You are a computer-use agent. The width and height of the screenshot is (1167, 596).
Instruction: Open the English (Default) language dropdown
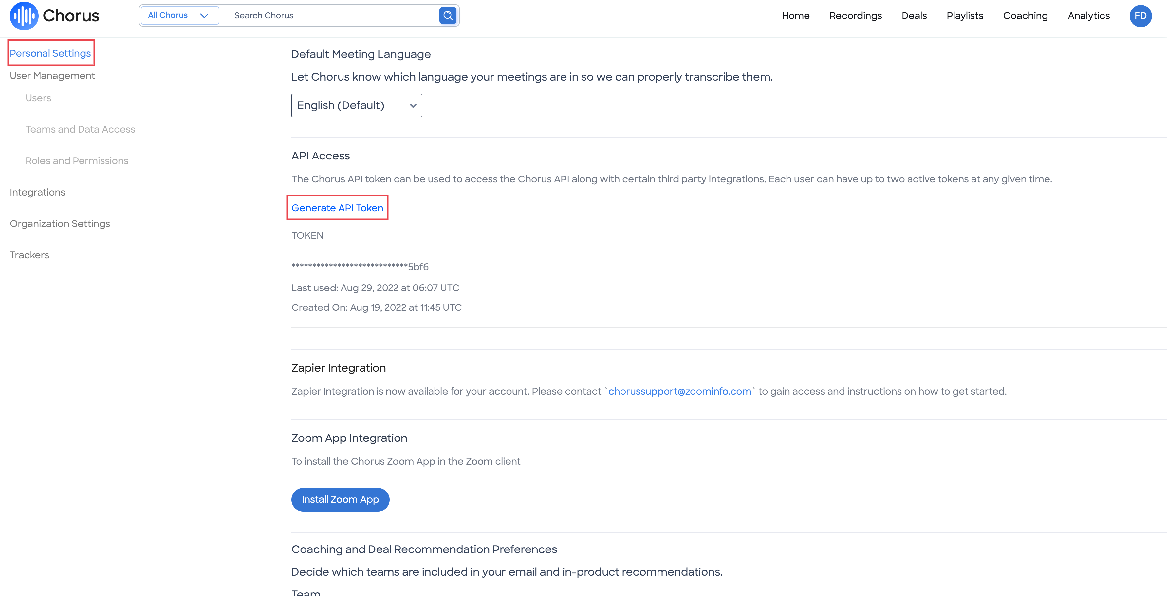pos(357,105)
